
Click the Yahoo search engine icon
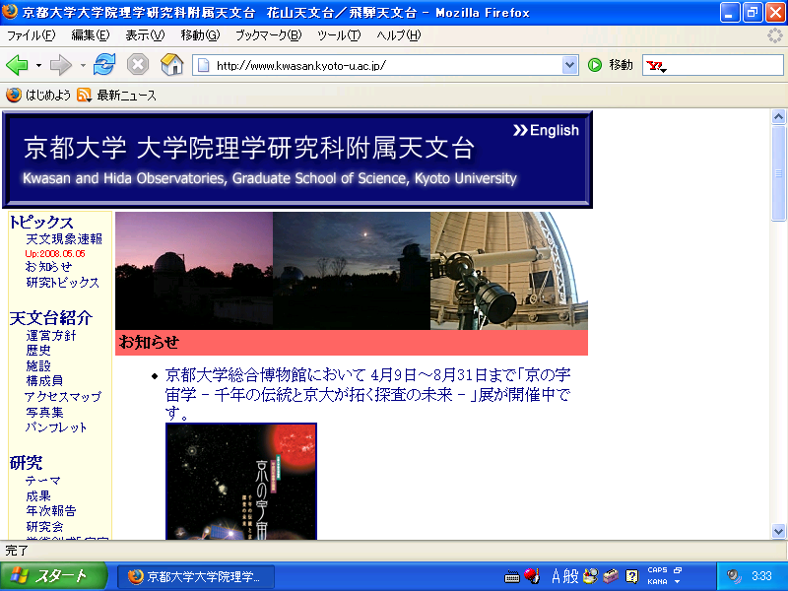(x=654, y=65)
